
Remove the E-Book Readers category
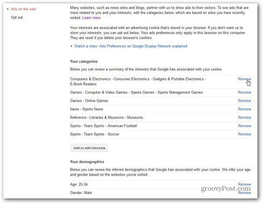click(244, 79)
